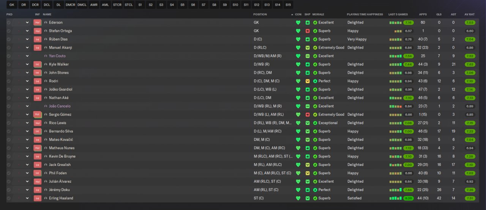Screen dimensions: 486x210
Task: Sort by the APPS column header
Action: pyautogui.click(x=423, y=14)
